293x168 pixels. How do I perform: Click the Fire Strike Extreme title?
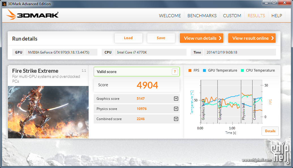[35, 71]
